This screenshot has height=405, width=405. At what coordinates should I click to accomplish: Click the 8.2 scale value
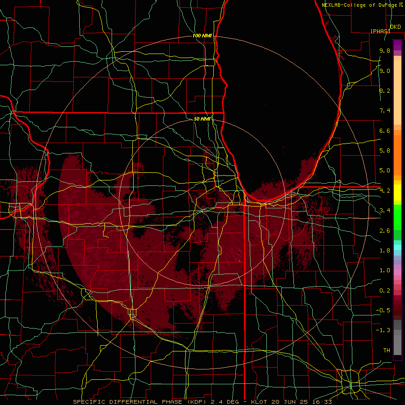point(385,90)
